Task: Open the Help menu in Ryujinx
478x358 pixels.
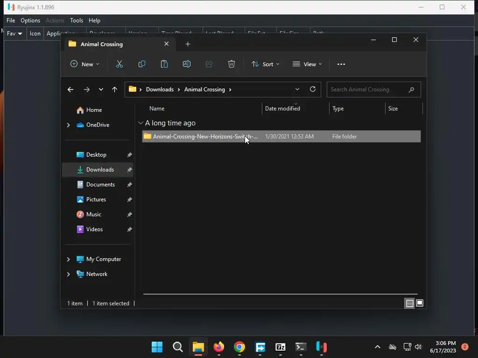Action: click(x=94, y=21)
